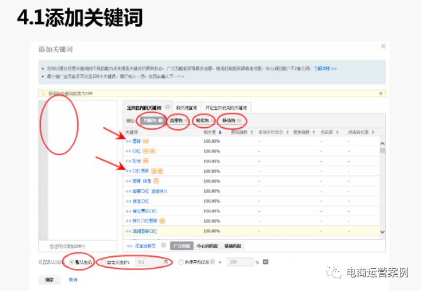Sort by the 竞争指数 column arrow
This screenshot has height=291, width=422.
point(314,132)
